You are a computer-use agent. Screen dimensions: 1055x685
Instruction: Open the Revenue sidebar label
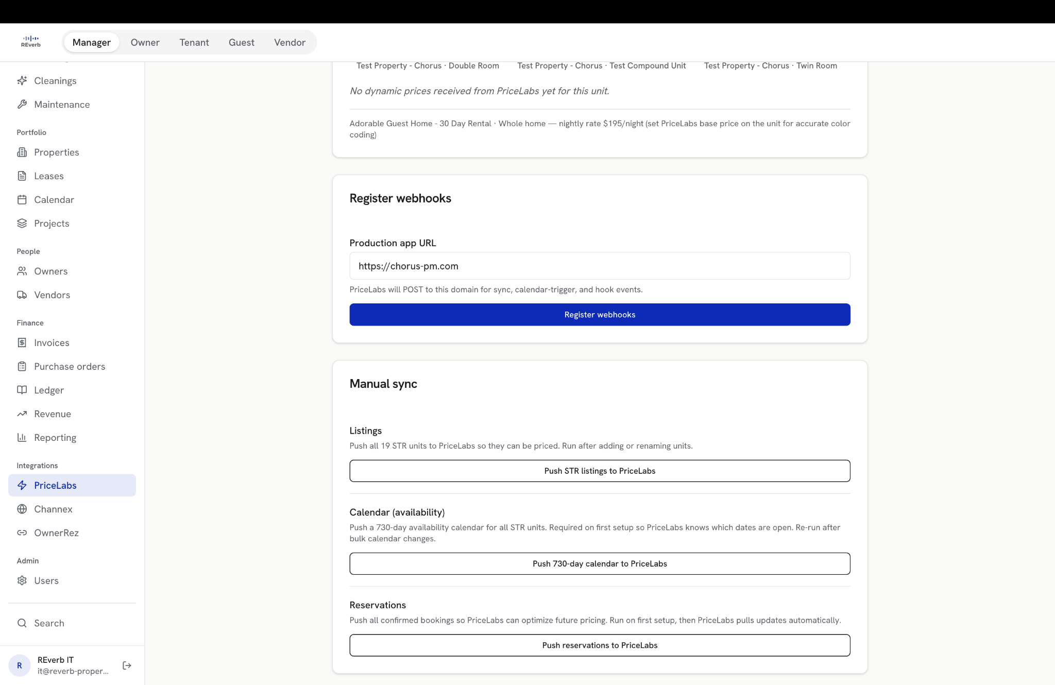53,414
